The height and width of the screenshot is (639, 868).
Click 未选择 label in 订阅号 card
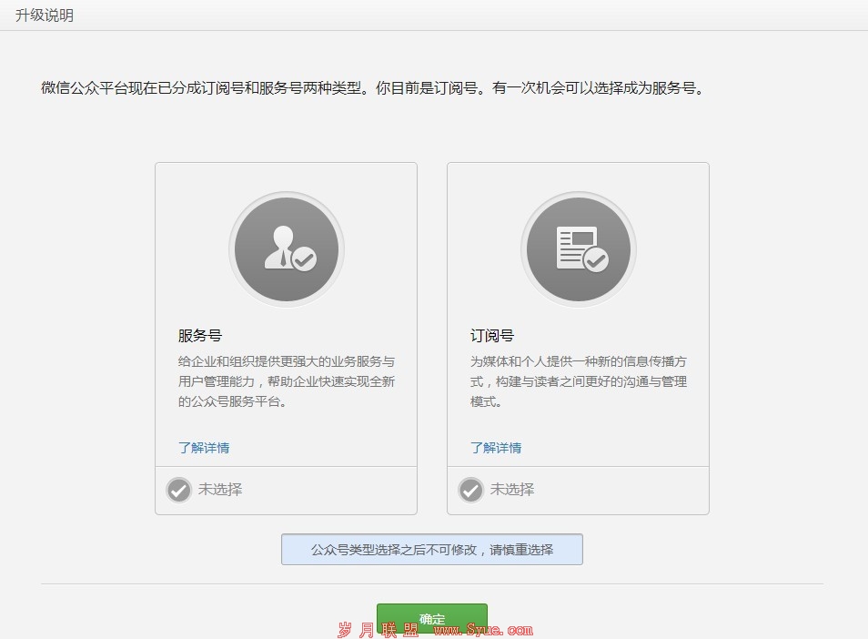coord(512,490)
